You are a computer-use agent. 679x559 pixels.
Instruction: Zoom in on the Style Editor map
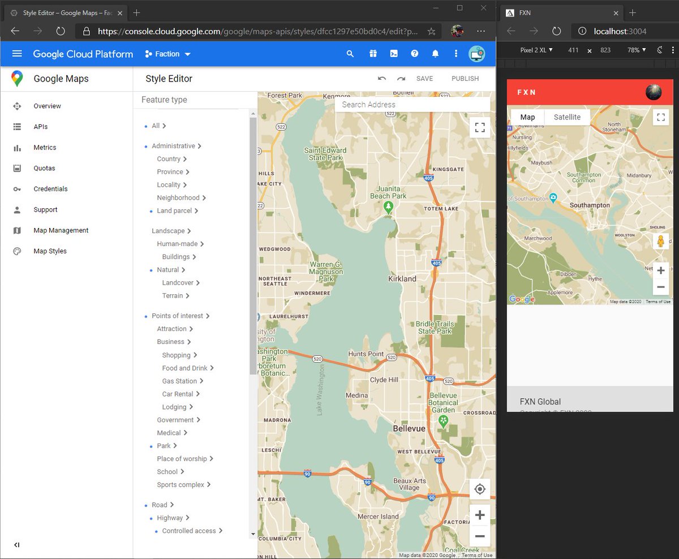tap(480, 515)
